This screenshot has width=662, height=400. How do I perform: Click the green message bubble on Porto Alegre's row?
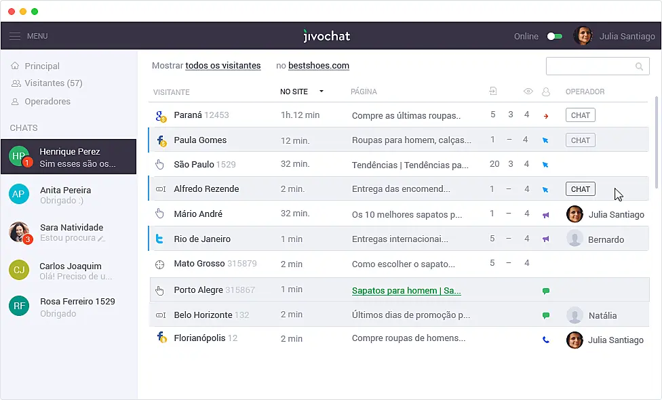[545, 289]
